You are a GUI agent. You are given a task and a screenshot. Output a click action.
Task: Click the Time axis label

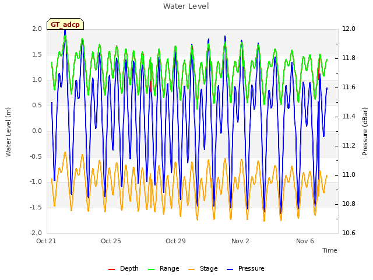click(x=330, y=250)
